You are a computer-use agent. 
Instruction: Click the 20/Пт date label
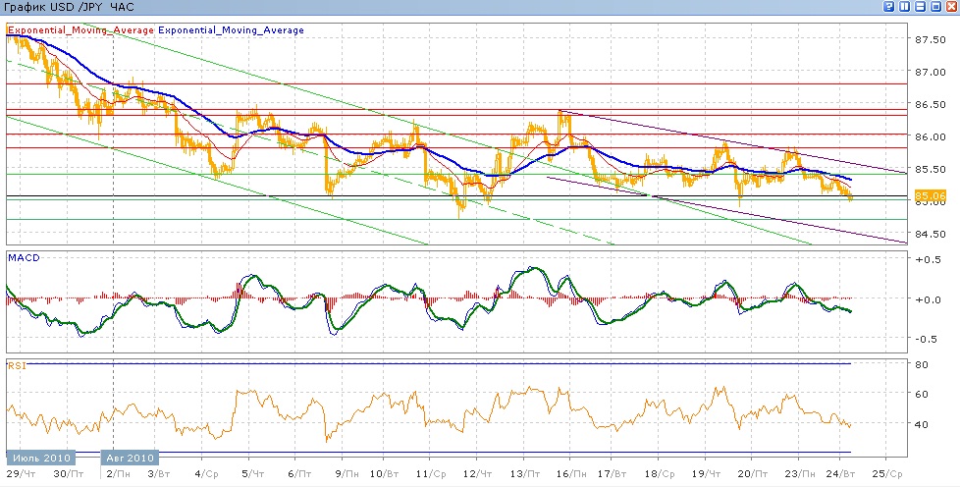pyautogui.click(x=754, y=474)
